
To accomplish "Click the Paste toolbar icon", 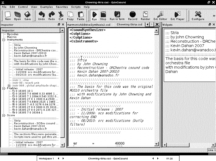I will click(x=81, y=16).
